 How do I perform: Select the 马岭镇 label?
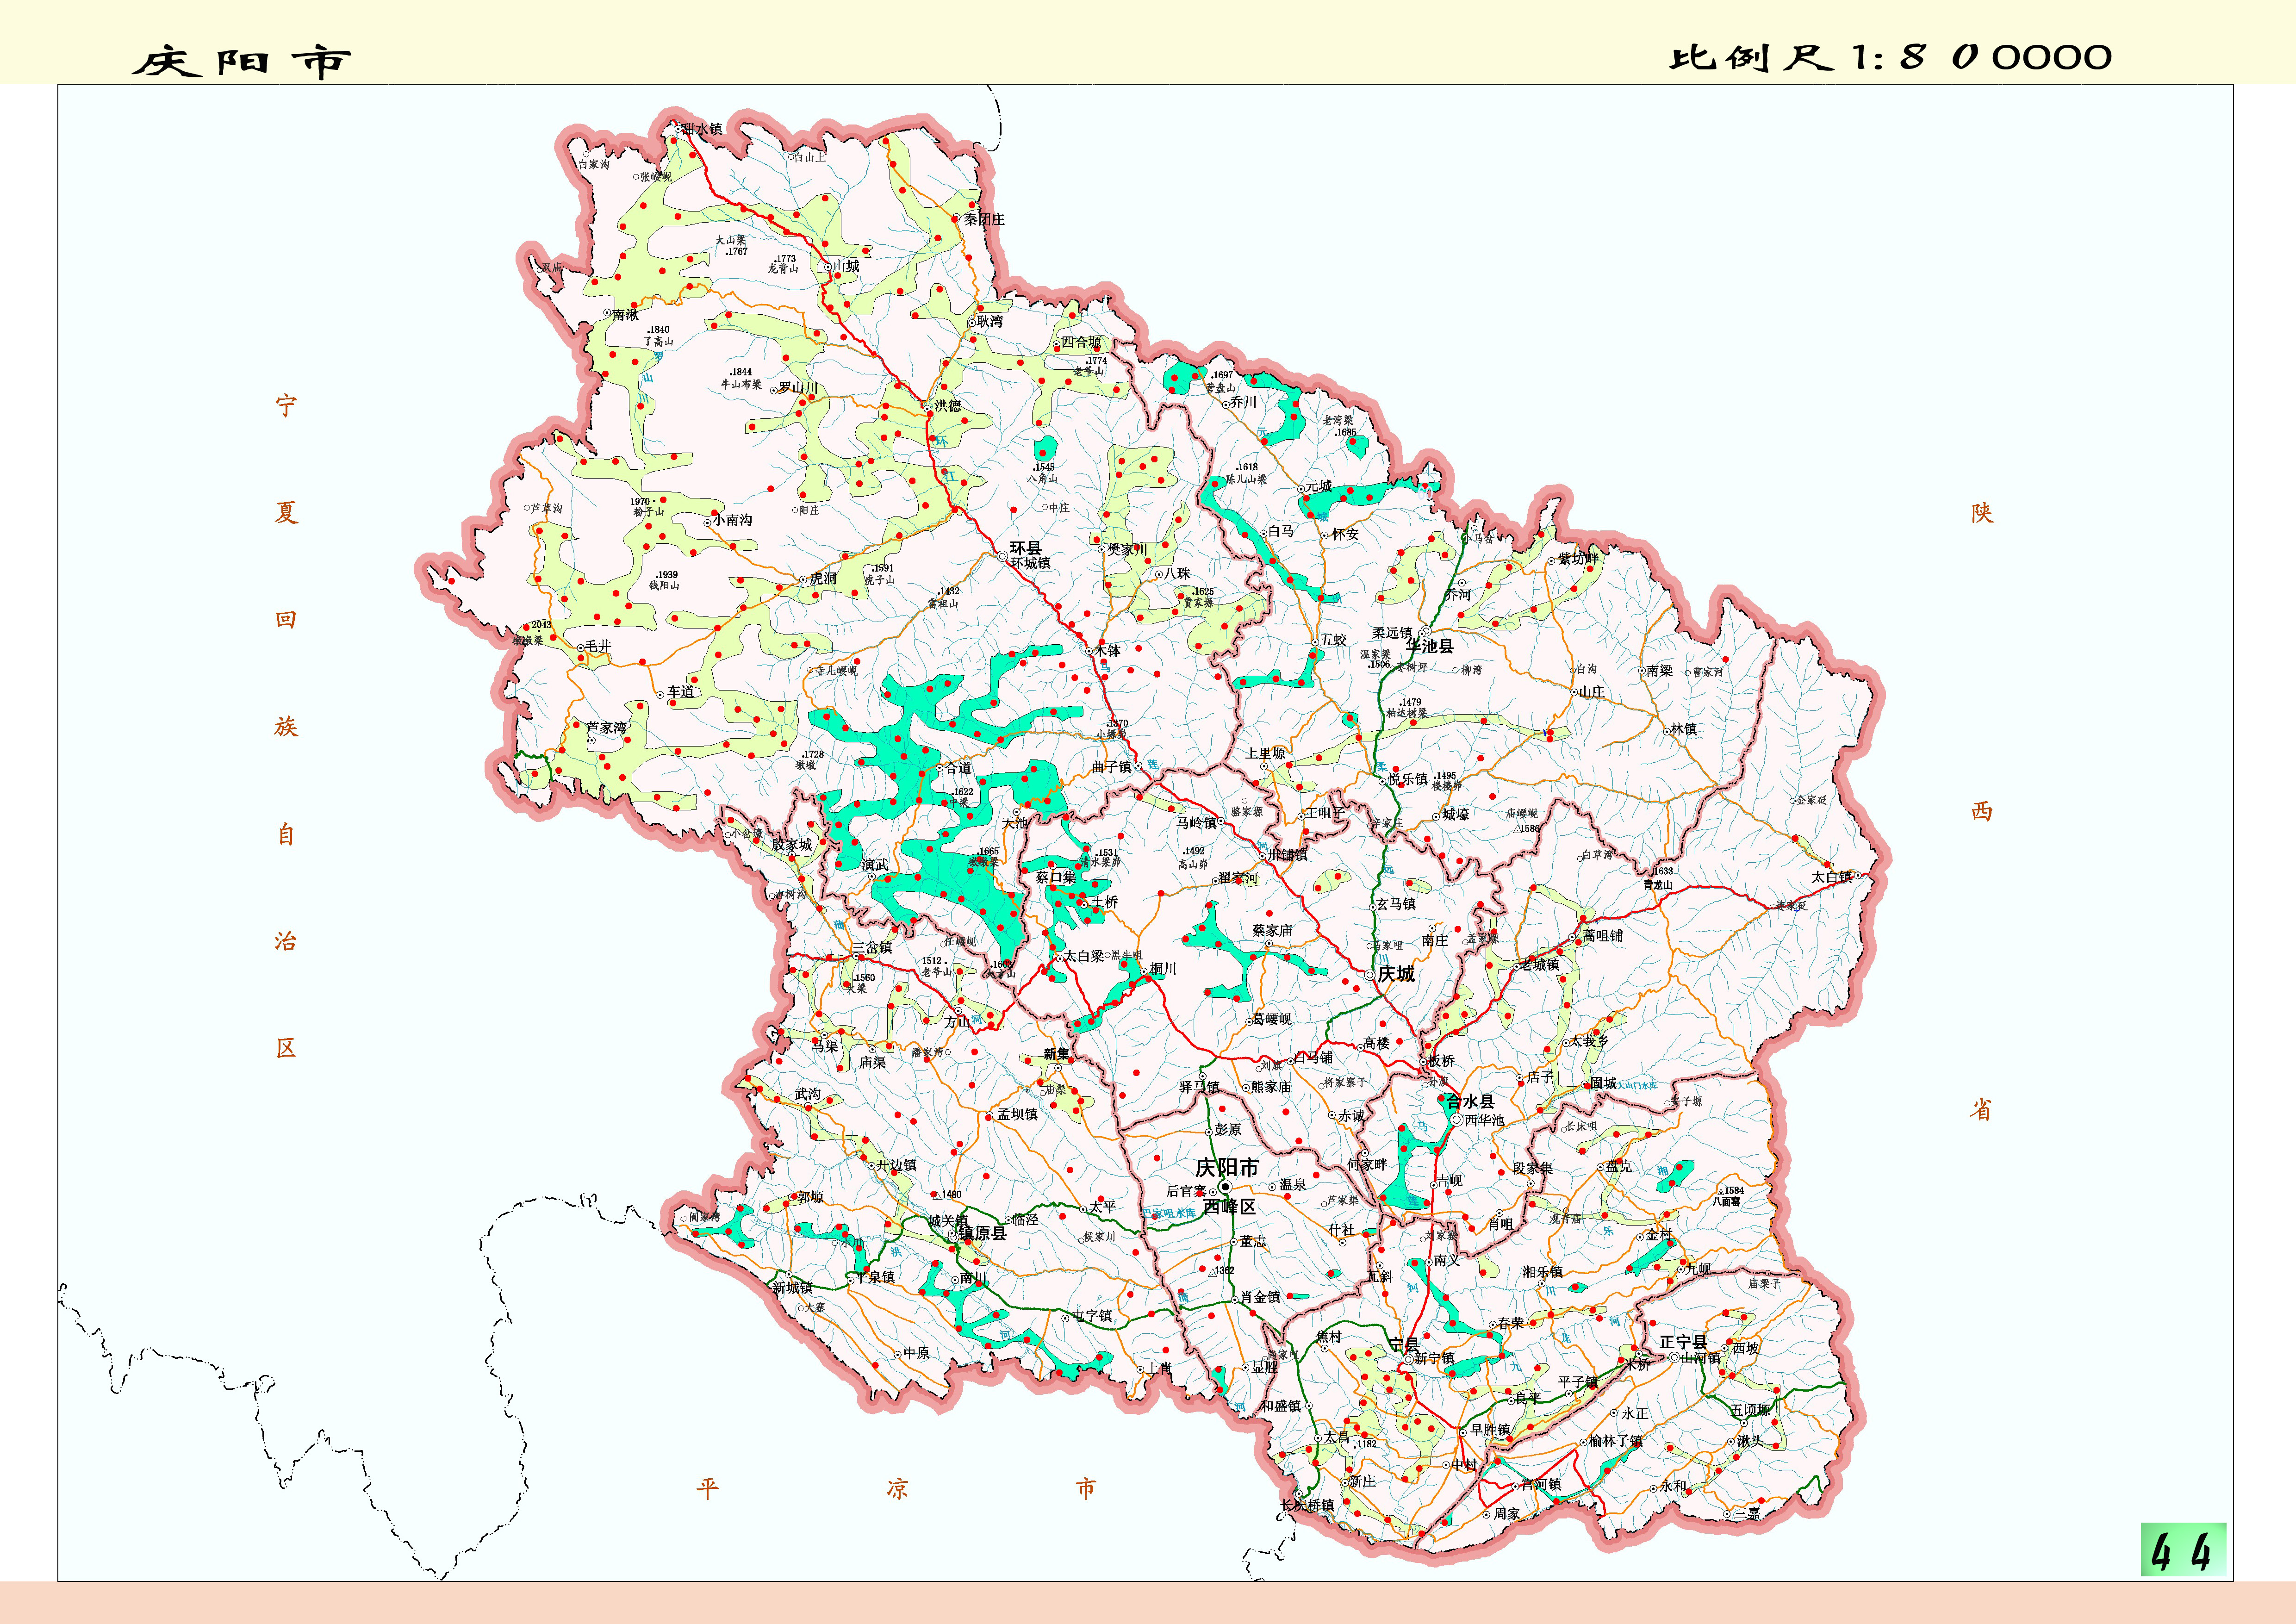[1196, 823]
